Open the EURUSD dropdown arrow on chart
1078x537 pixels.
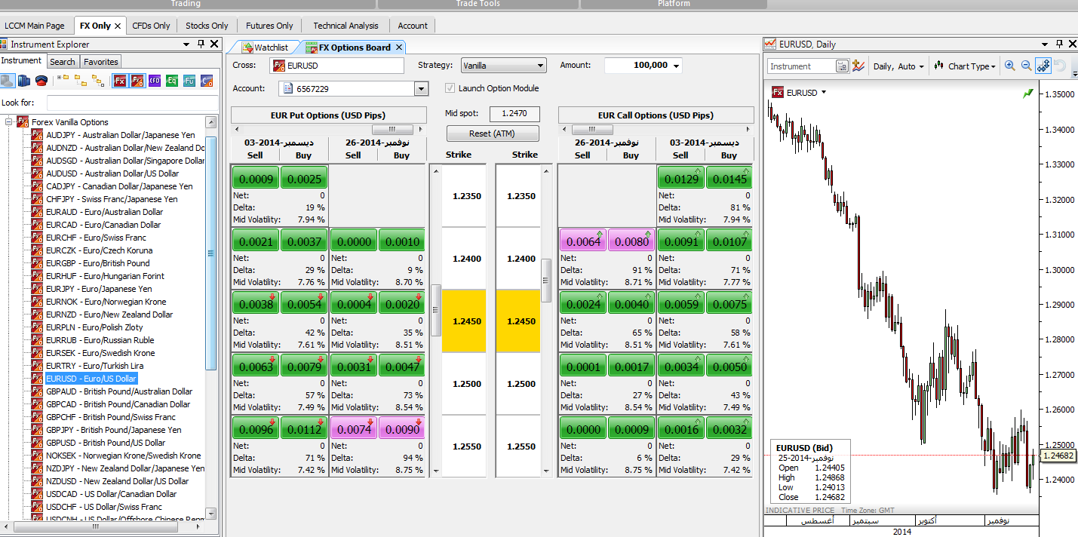tap(824, 93)
